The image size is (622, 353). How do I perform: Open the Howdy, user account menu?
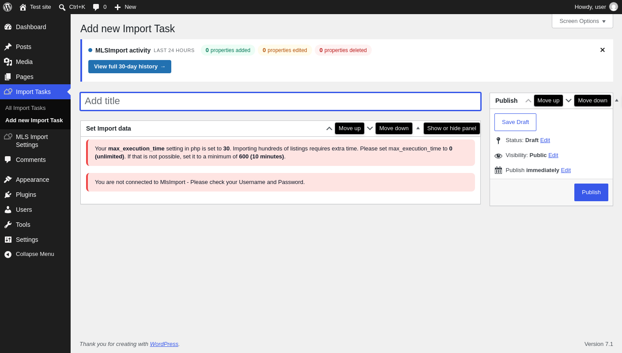click(596, 7)
